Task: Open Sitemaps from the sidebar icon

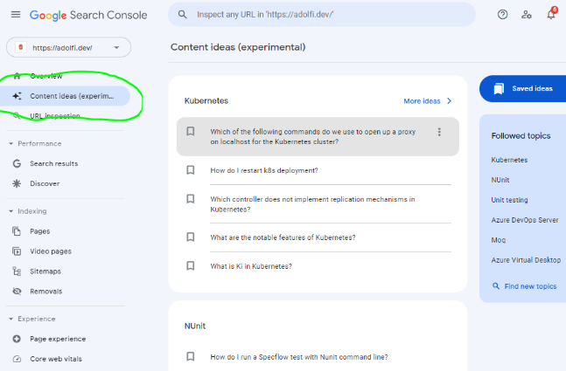Action: (17, 271)
